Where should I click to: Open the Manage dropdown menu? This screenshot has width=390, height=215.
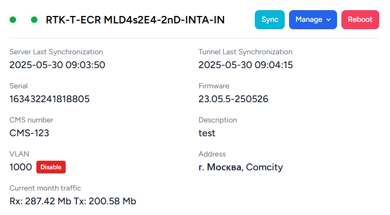(x=313, y=20)
